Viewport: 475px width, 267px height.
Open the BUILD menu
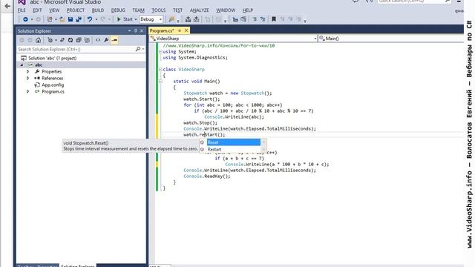(97, 10)
